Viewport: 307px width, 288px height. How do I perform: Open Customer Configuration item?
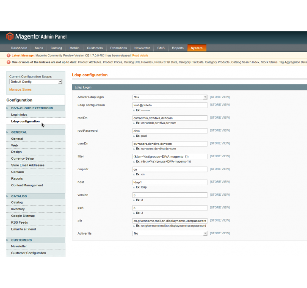coord(29,253)
